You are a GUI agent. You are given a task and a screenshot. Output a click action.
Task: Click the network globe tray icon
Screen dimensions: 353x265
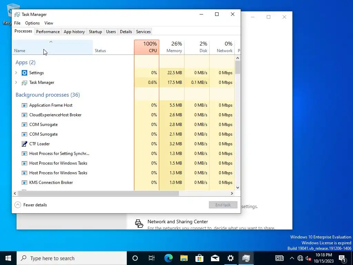point(300,258)
